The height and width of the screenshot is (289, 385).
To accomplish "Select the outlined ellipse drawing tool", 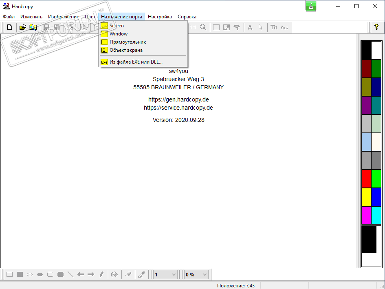I will tap(30, 274).
